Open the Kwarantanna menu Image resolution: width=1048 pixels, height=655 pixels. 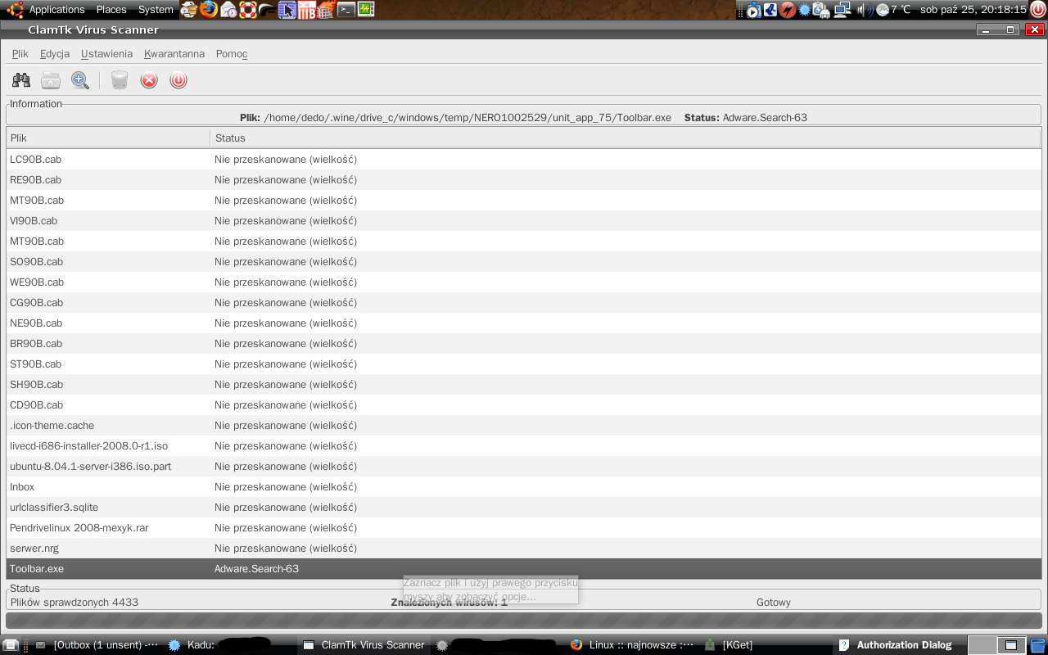[x=174, y=54]
